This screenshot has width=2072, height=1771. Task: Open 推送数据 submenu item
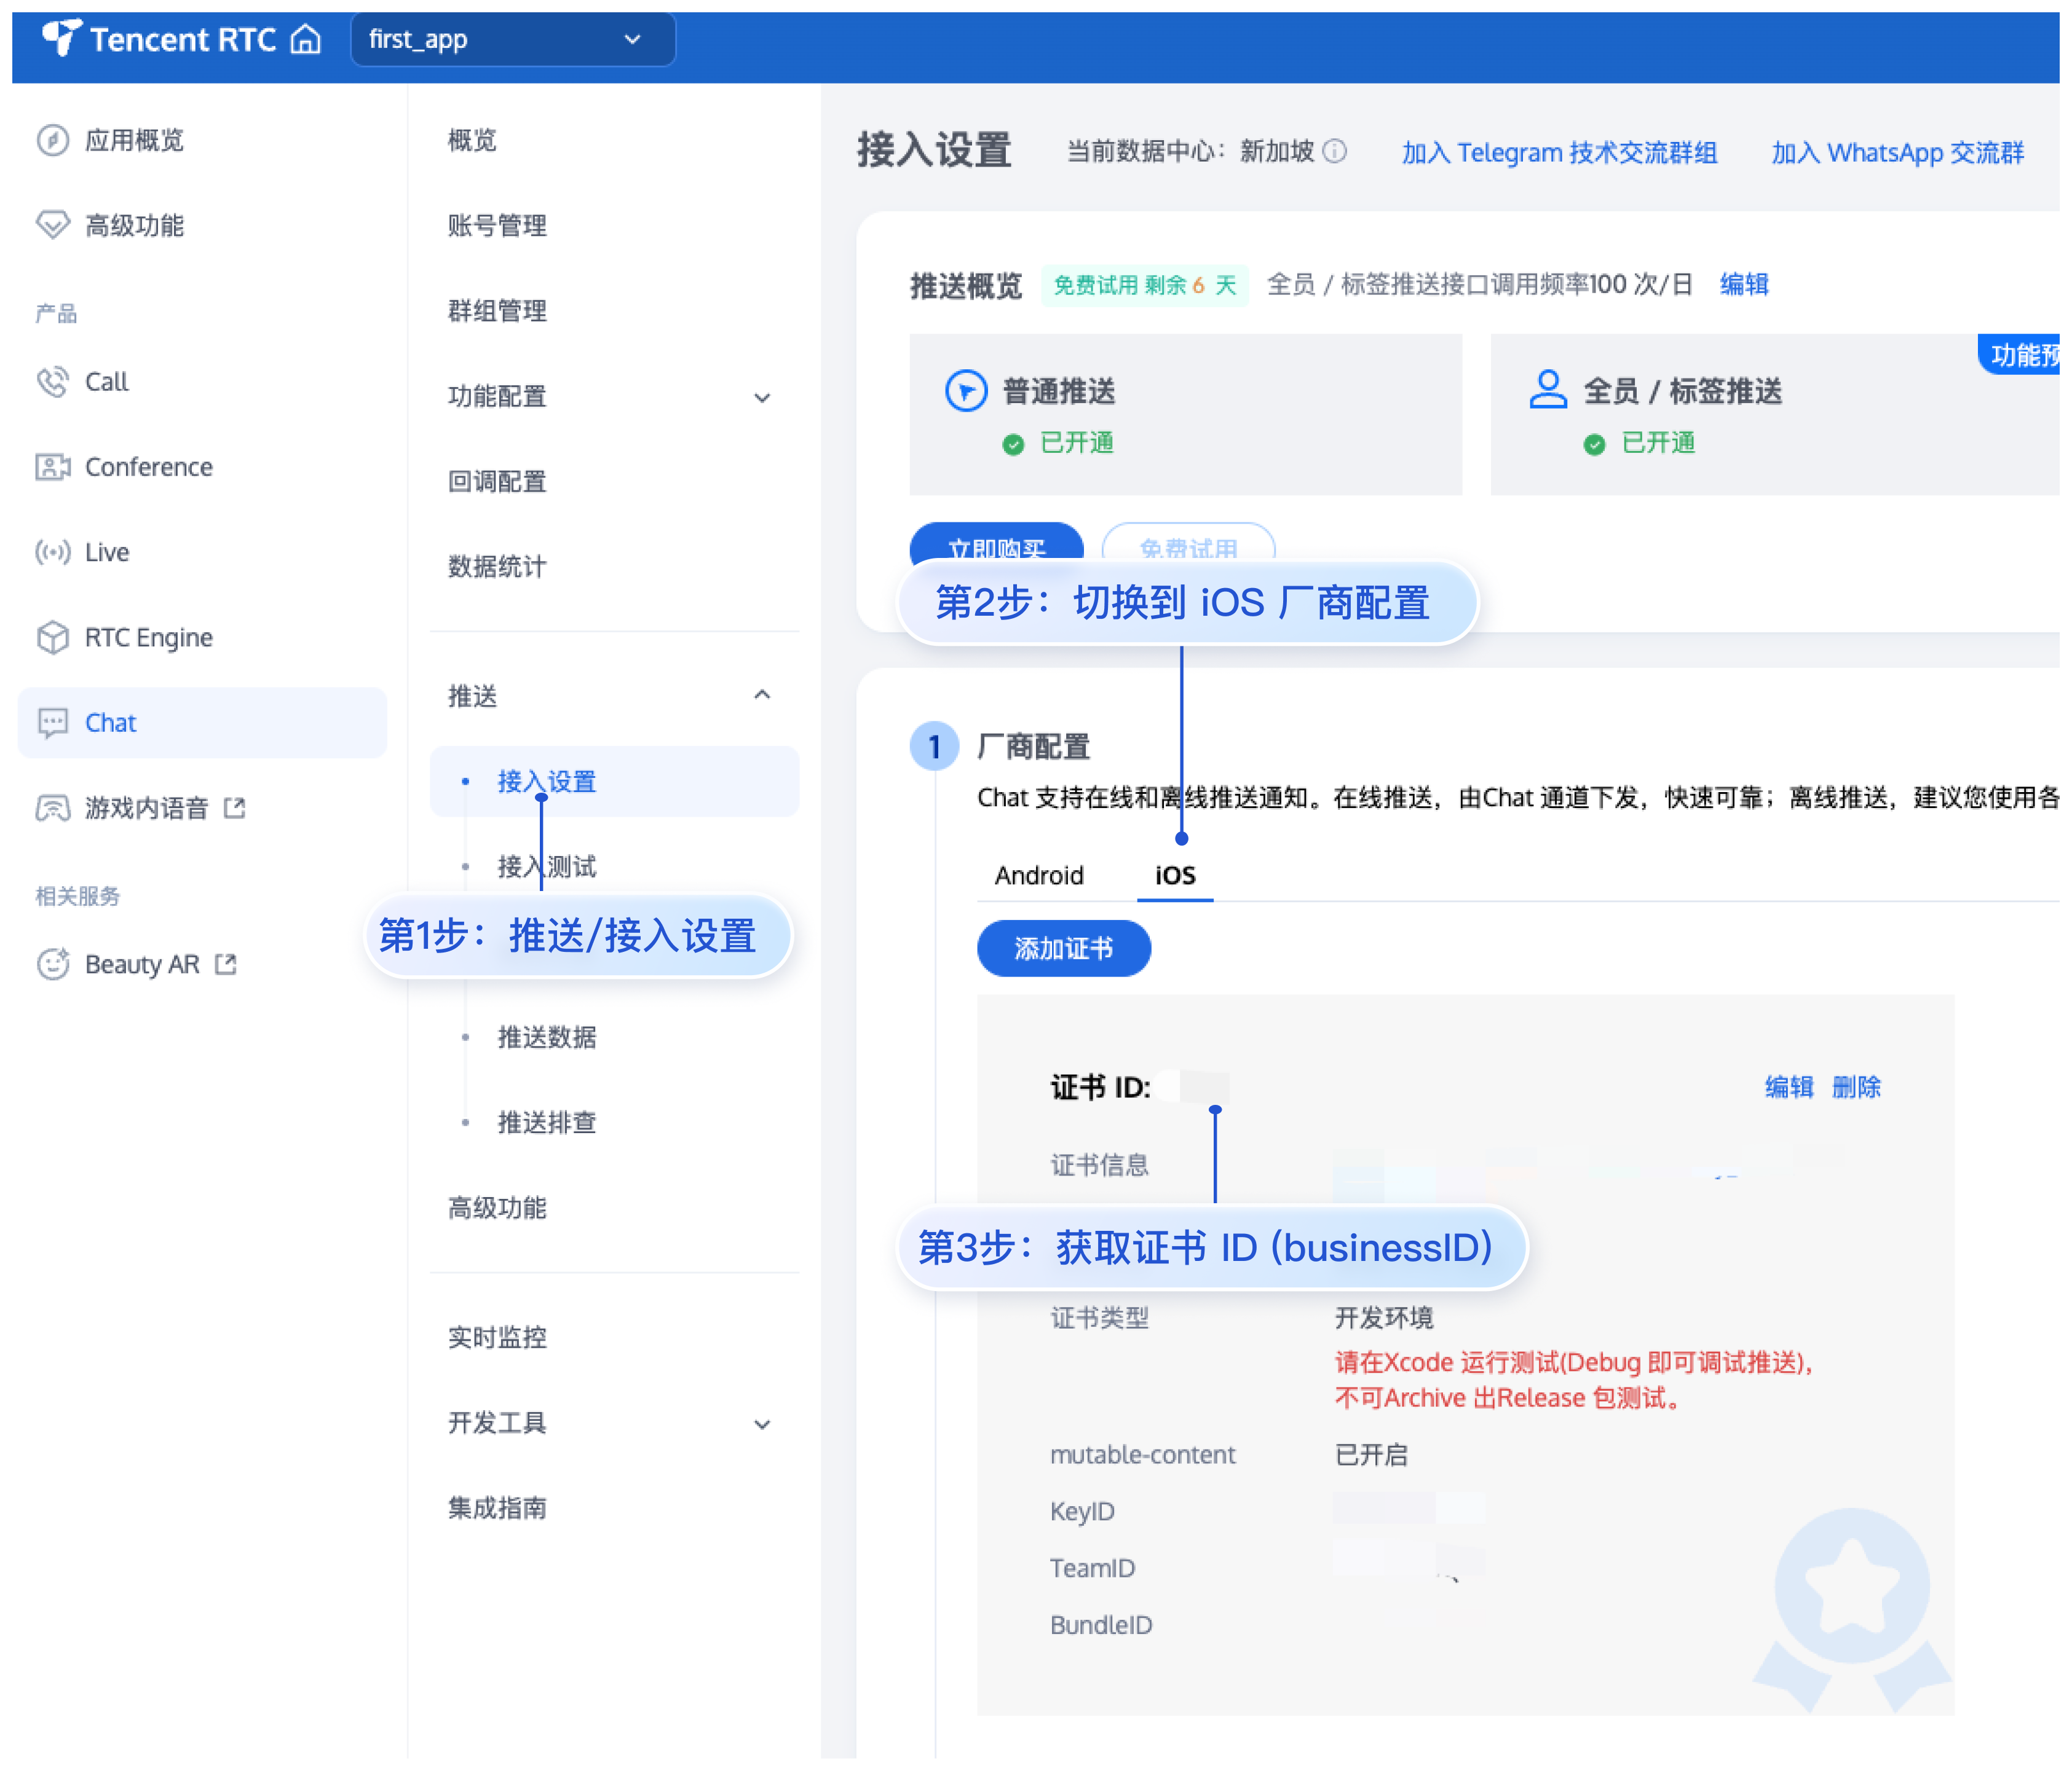pos(547,1037)
